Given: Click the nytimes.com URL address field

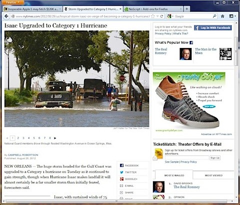Looking at the screenshot, I should (82, 16).
